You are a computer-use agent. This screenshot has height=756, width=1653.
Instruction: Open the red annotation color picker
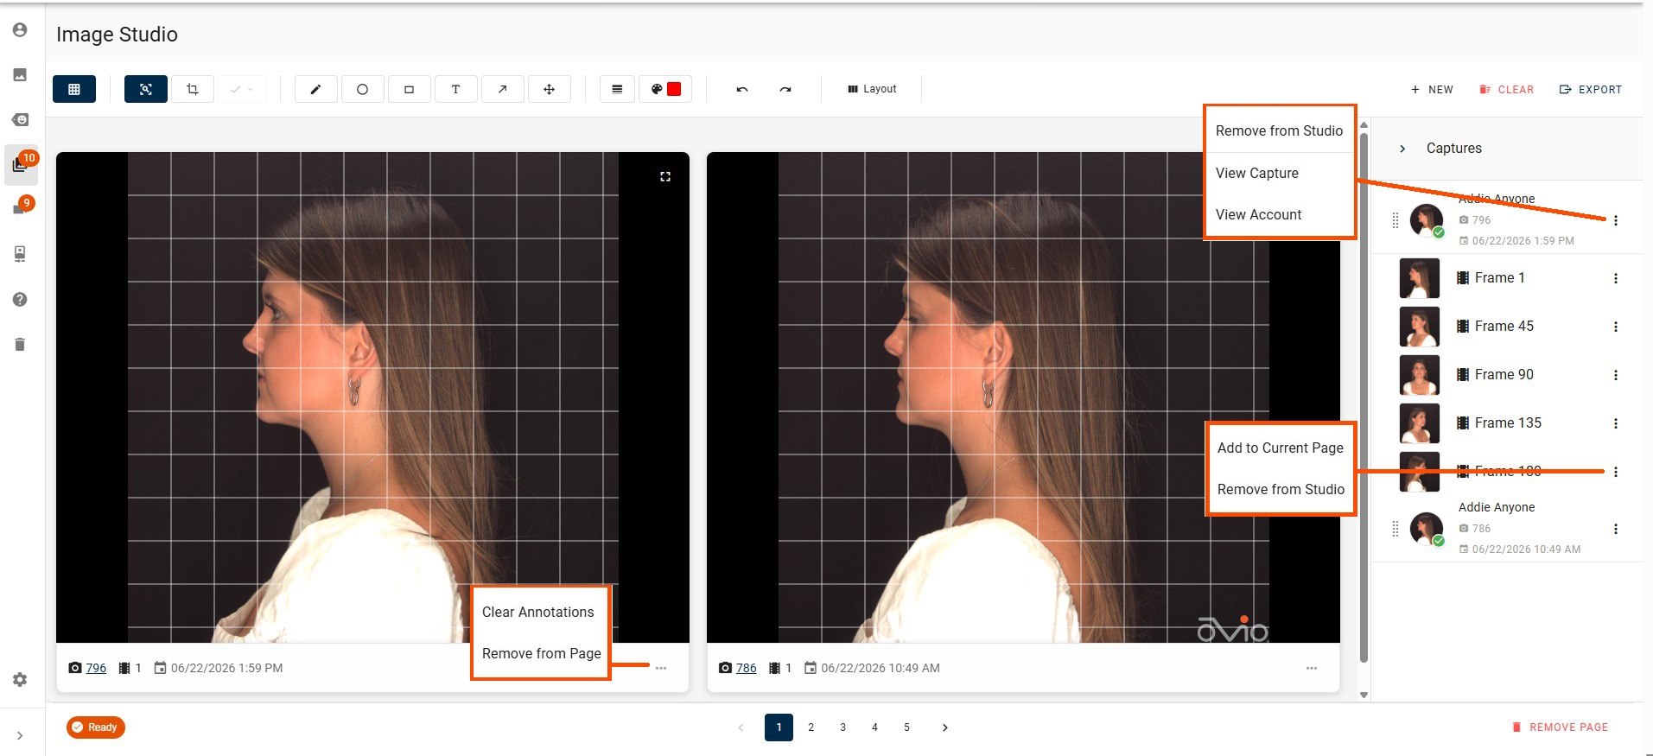(665, 89)
